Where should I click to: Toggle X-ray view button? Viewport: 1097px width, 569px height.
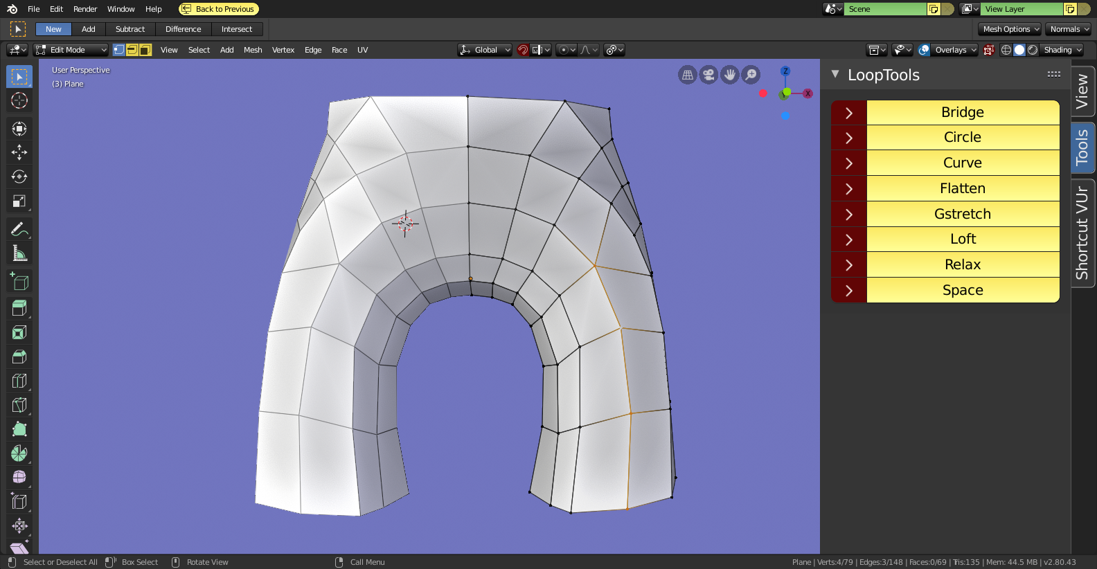[989, 50]
